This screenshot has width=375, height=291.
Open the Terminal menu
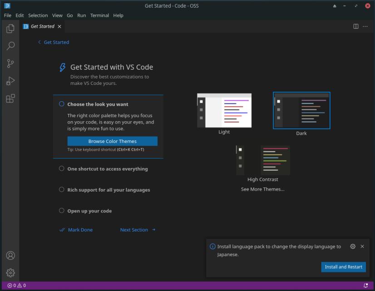coord(99,15)
